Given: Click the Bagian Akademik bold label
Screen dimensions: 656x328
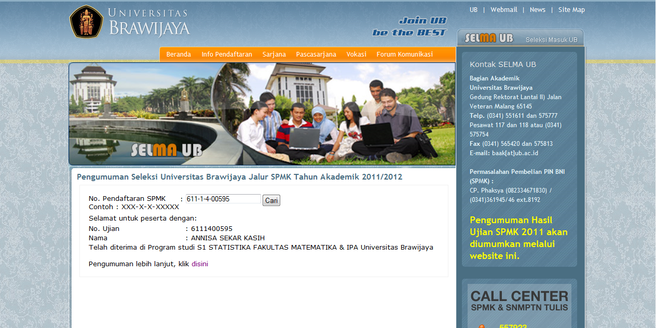Looking at the screenshot, I should pyautogui.click(x=495, y=78).
